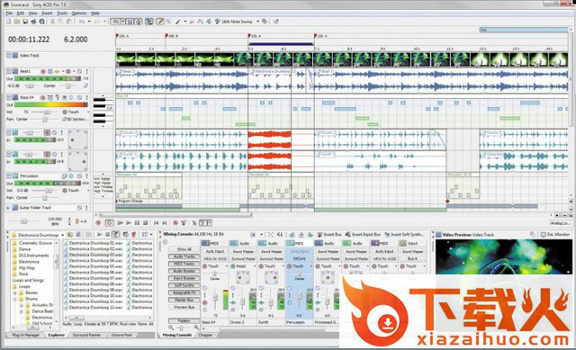The image size is (576, 350).
Task: Switch to the Explorer tab
Action: tap(56, 336)
